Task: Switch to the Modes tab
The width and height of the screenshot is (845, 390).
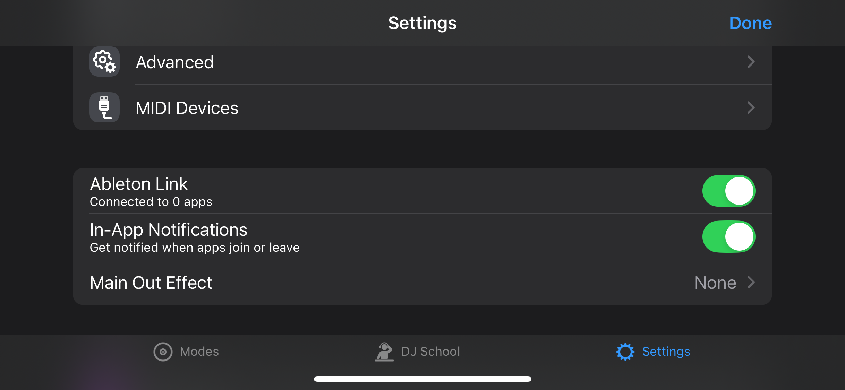Action: (x=186, y=351)
